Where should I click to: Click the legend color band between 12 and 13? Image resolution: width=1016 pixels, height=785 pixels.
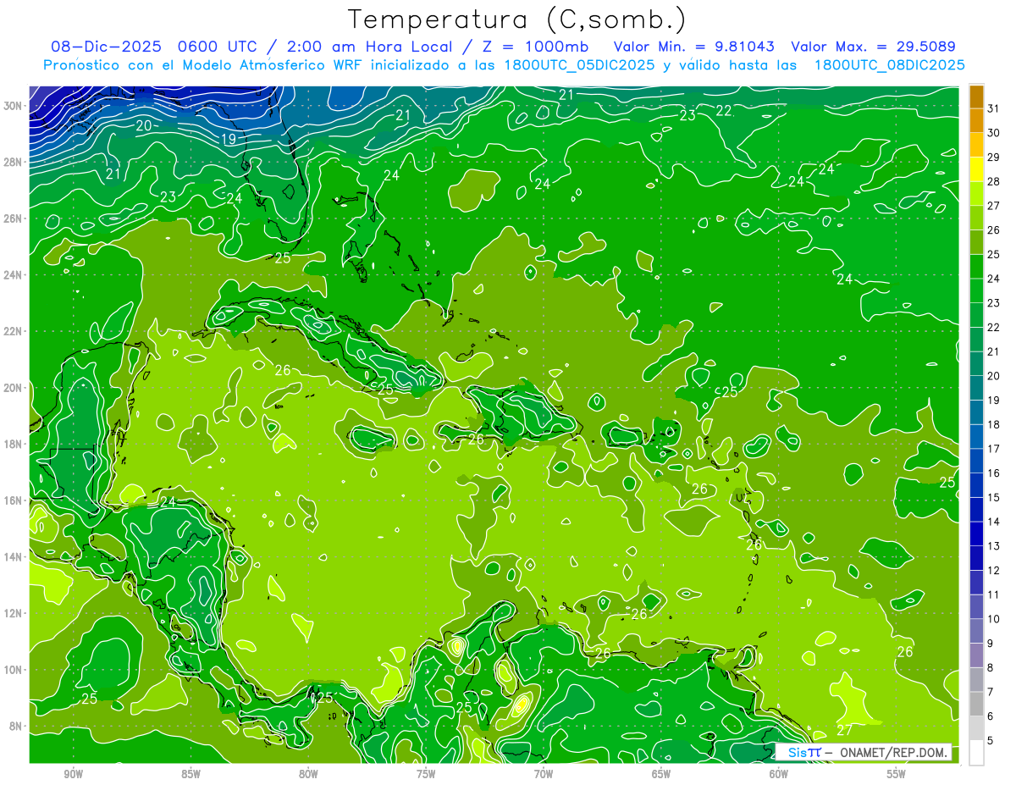click(x=976, y=558)
